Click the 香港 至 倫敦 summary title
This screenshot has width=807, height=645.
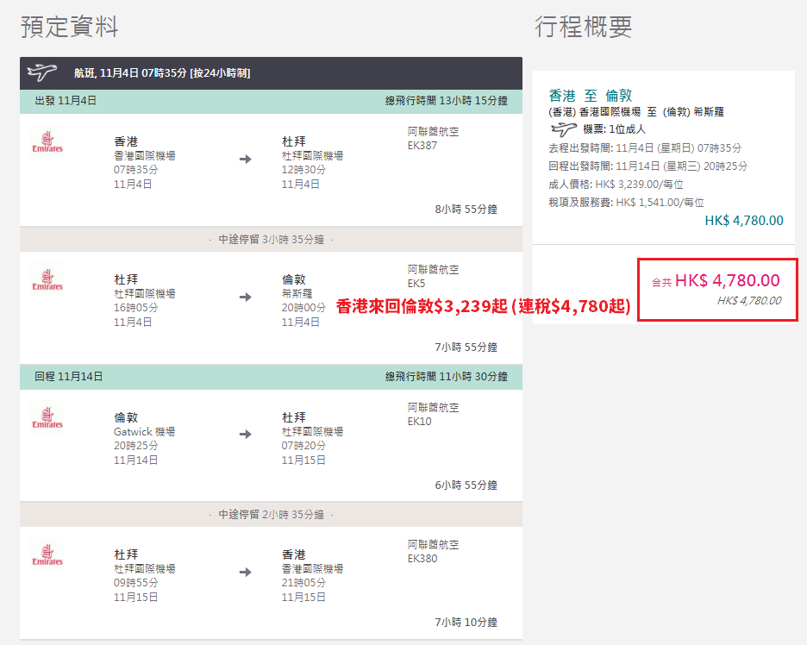pos(591,96)
